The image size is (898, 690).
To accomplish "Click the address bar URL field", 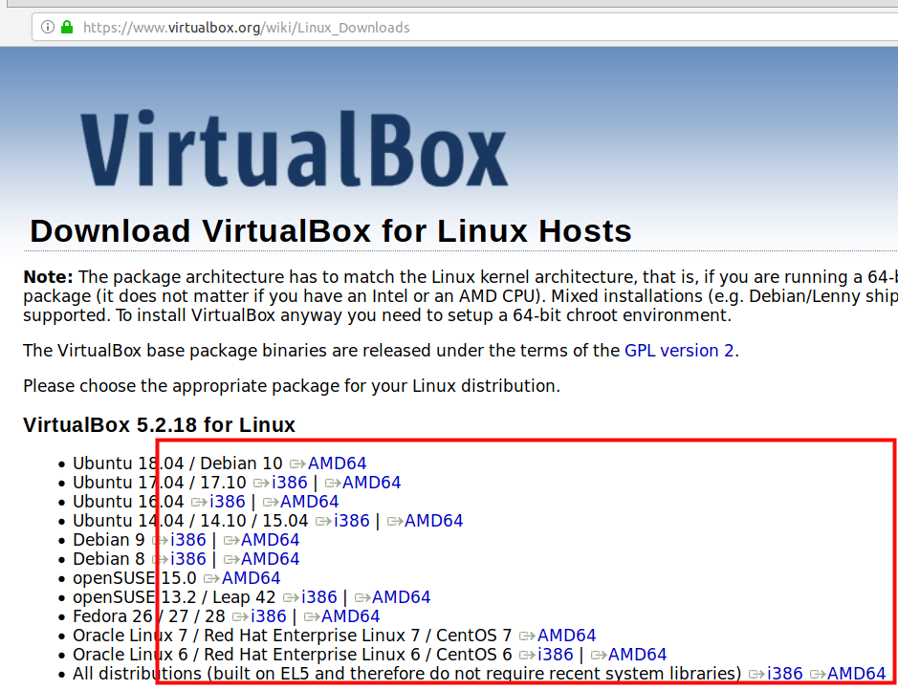I will [464, 28].
